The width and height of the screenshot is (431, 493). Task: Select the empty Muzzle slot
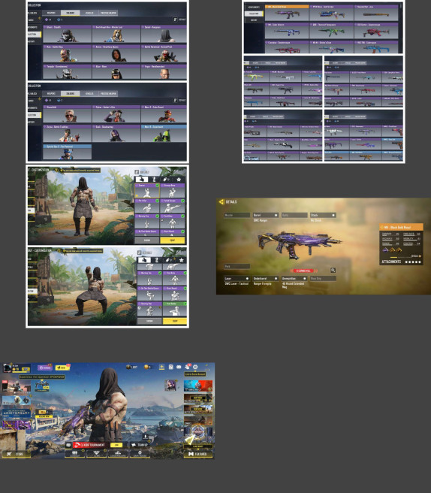click(237, 215)
